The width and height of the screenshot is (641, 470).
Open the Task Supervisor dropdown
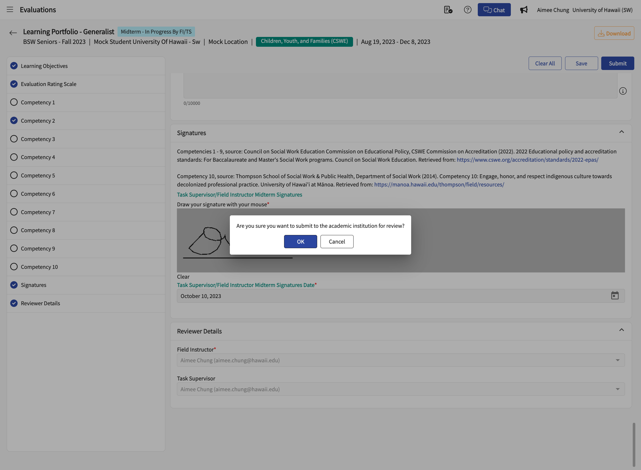pos(401,389)
